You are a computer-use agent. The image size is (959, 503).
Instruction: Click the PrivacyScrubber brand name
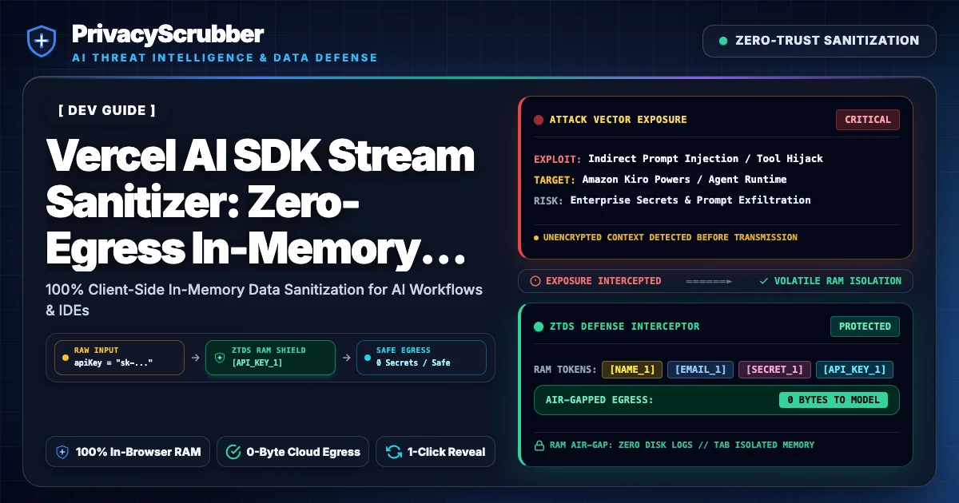pyautogui.click(x=167, y=34)
